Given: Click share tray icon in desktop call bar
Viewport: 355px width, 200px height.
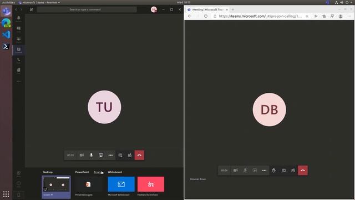Looking at the screenshot, I should 101,156.
